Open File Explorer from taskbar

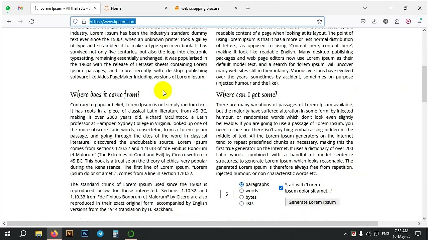38,234
